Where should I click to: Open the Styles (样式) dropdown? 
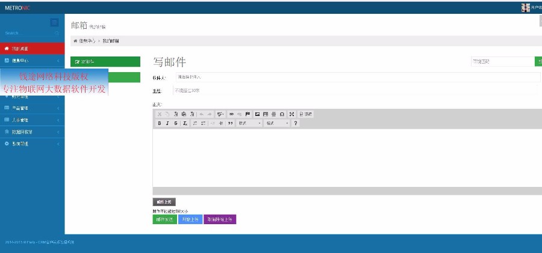249,123
